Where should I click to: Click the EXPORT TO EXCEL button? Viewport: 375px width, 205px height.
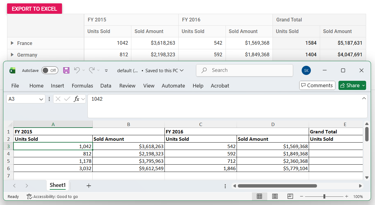pyautogui.click(x=34, y=9)
